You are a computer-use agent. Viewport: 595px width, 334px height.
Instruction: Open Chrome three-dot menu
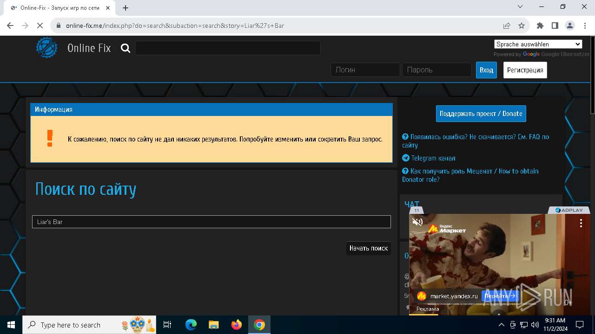pos(585,26)
